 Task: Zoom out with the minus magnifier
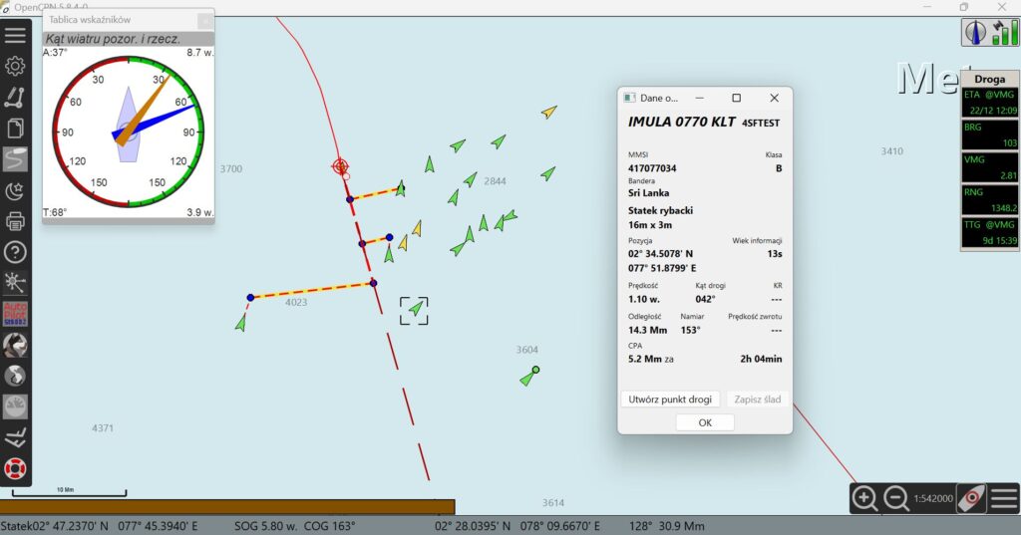(x=896, y=498)
